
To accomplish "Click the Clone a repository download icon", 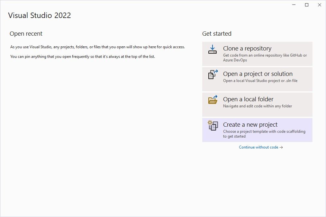I will [212, 50].
